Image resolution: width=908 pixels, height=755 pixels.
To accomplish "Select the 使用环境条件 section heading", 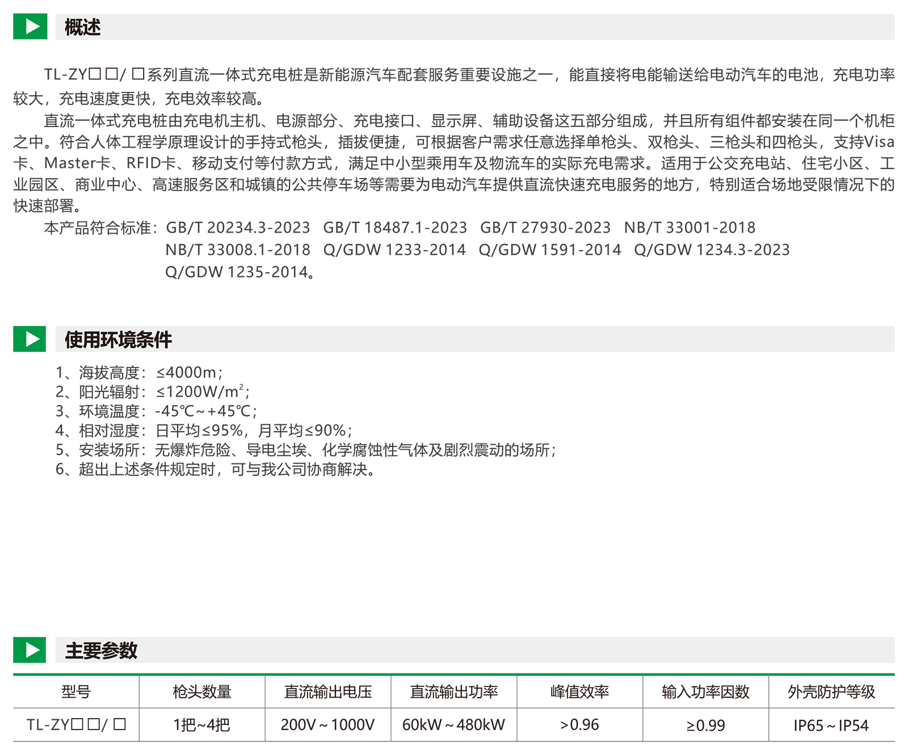I will (118, 340).
